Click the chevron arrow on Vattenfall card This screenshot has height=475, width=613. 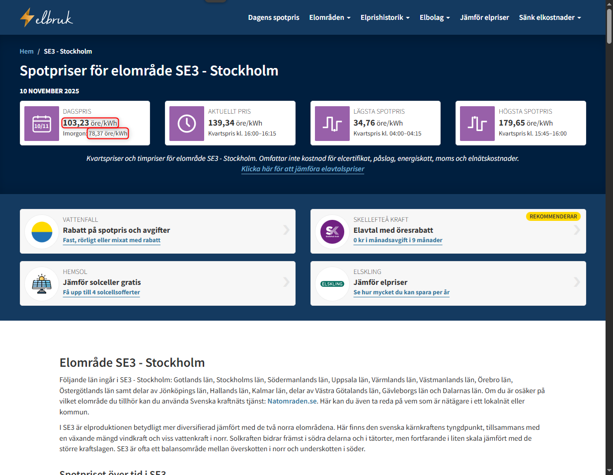point(286,230)
